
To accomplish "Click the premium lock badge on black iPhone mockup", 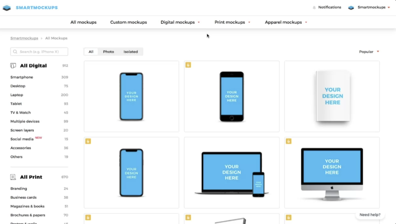I will [x=188, y=65].
